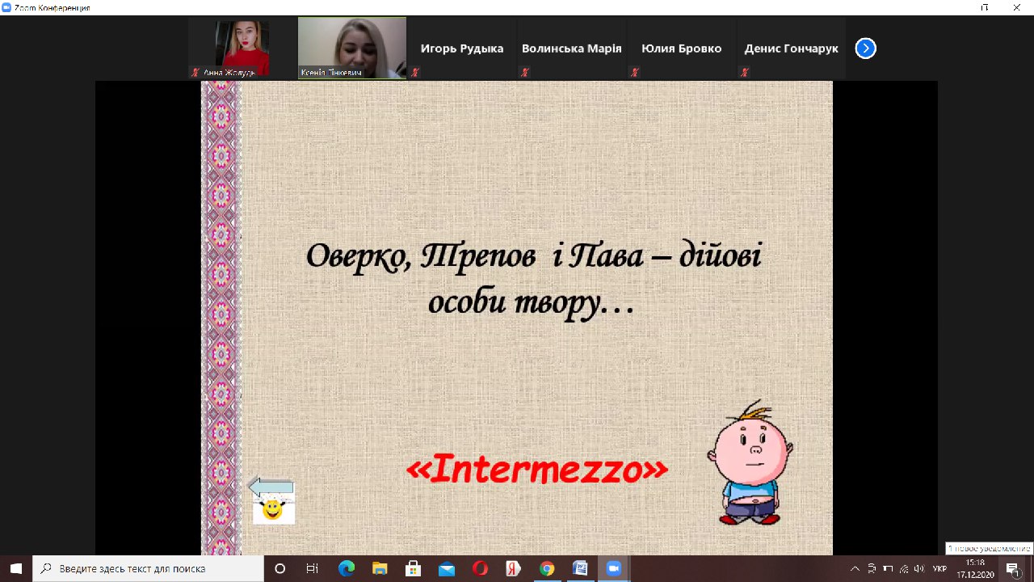This screenshot has width=1034, height=582.
Task: Open Yandex browser from the taskbar
Action: point(513,568)
